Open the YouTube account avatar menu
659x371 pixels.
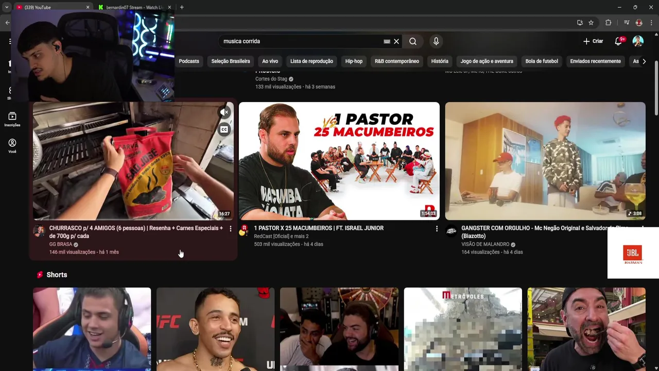pos(638,41)
